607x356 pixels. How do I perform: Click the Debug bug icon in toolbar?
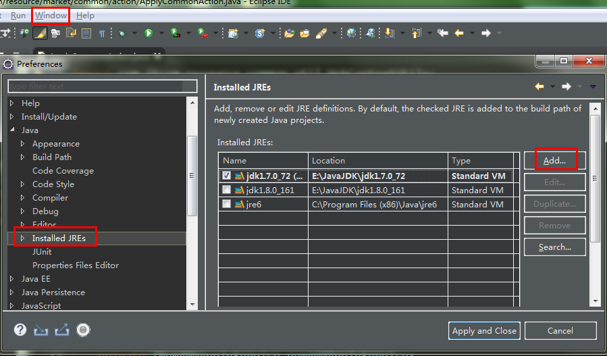(122, 34)
